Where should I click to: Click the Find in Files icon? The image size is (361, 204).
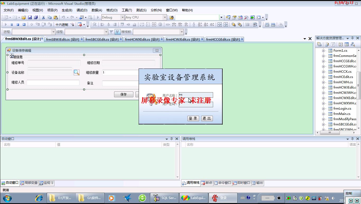(x=172, y=17)
